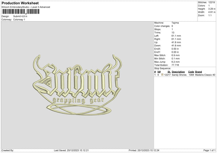Click the Up value 41.8 mm
This screenshot has width=217, height=153.
click(176, 42)
